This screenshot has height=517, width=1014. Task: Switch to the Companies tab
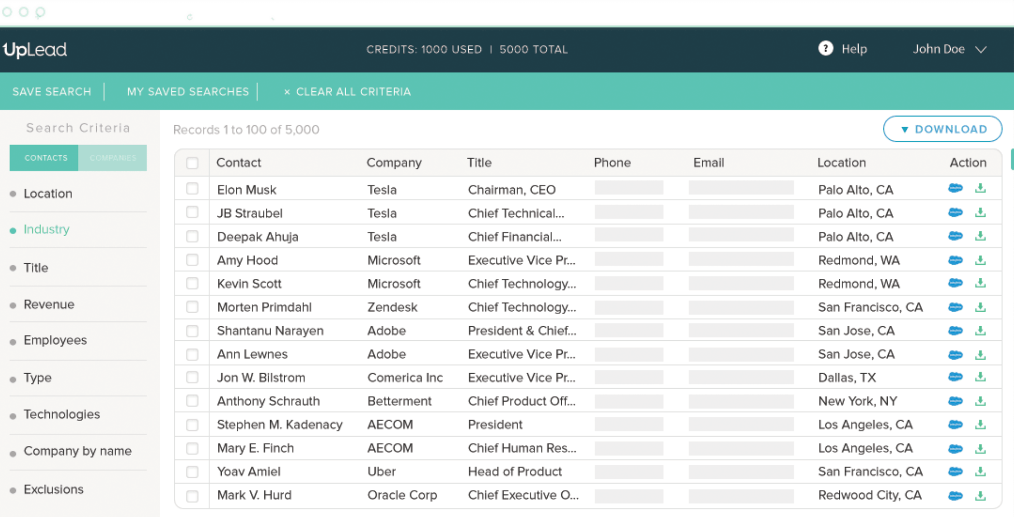coord(113,158)
